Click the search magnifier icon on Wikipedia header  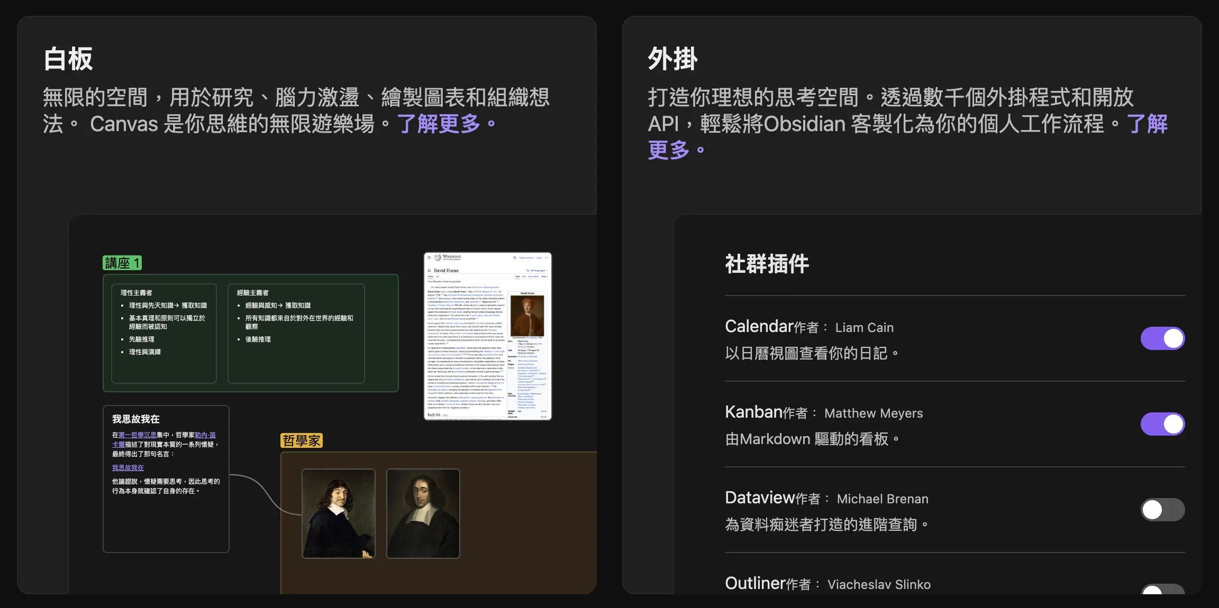(515, 257)
